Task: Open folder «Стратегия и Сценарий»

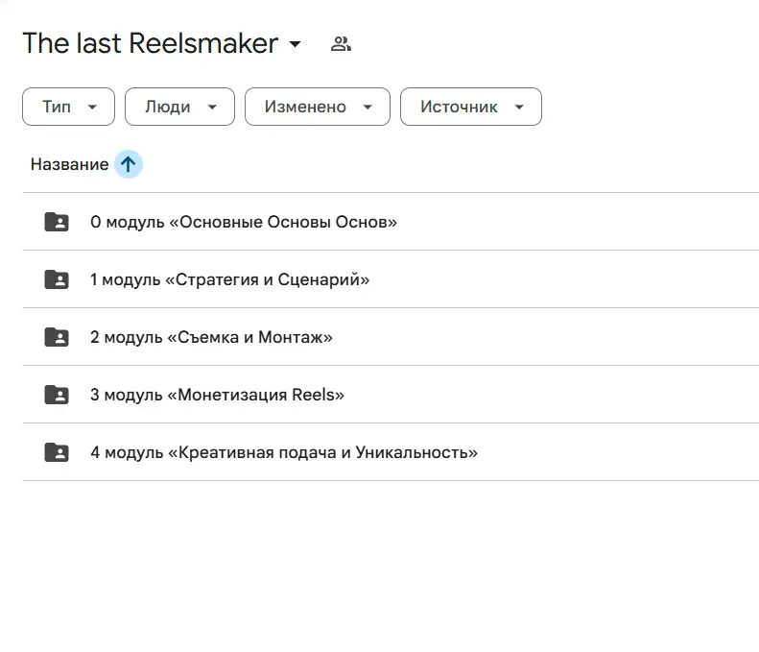Action: click(229, 279)
